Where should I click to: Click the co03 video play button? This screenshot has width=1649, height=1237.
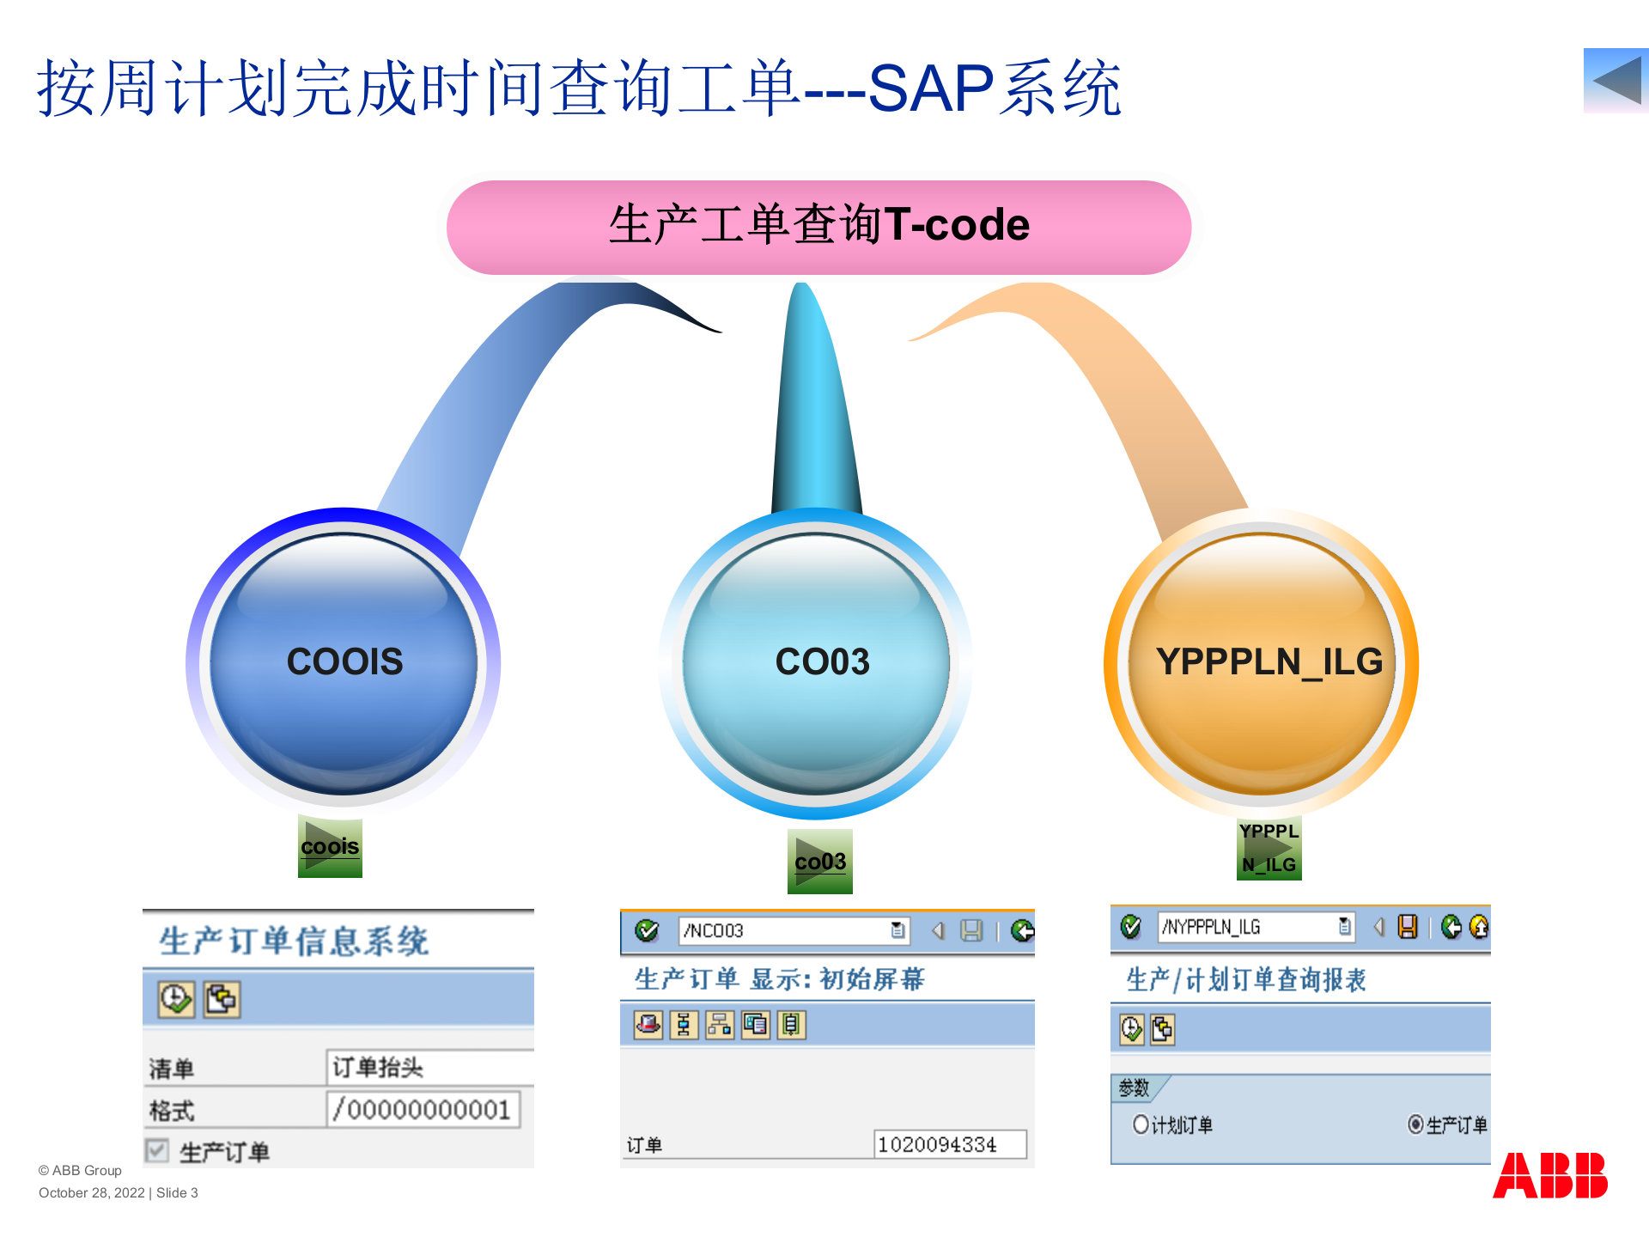click(820, 861)
